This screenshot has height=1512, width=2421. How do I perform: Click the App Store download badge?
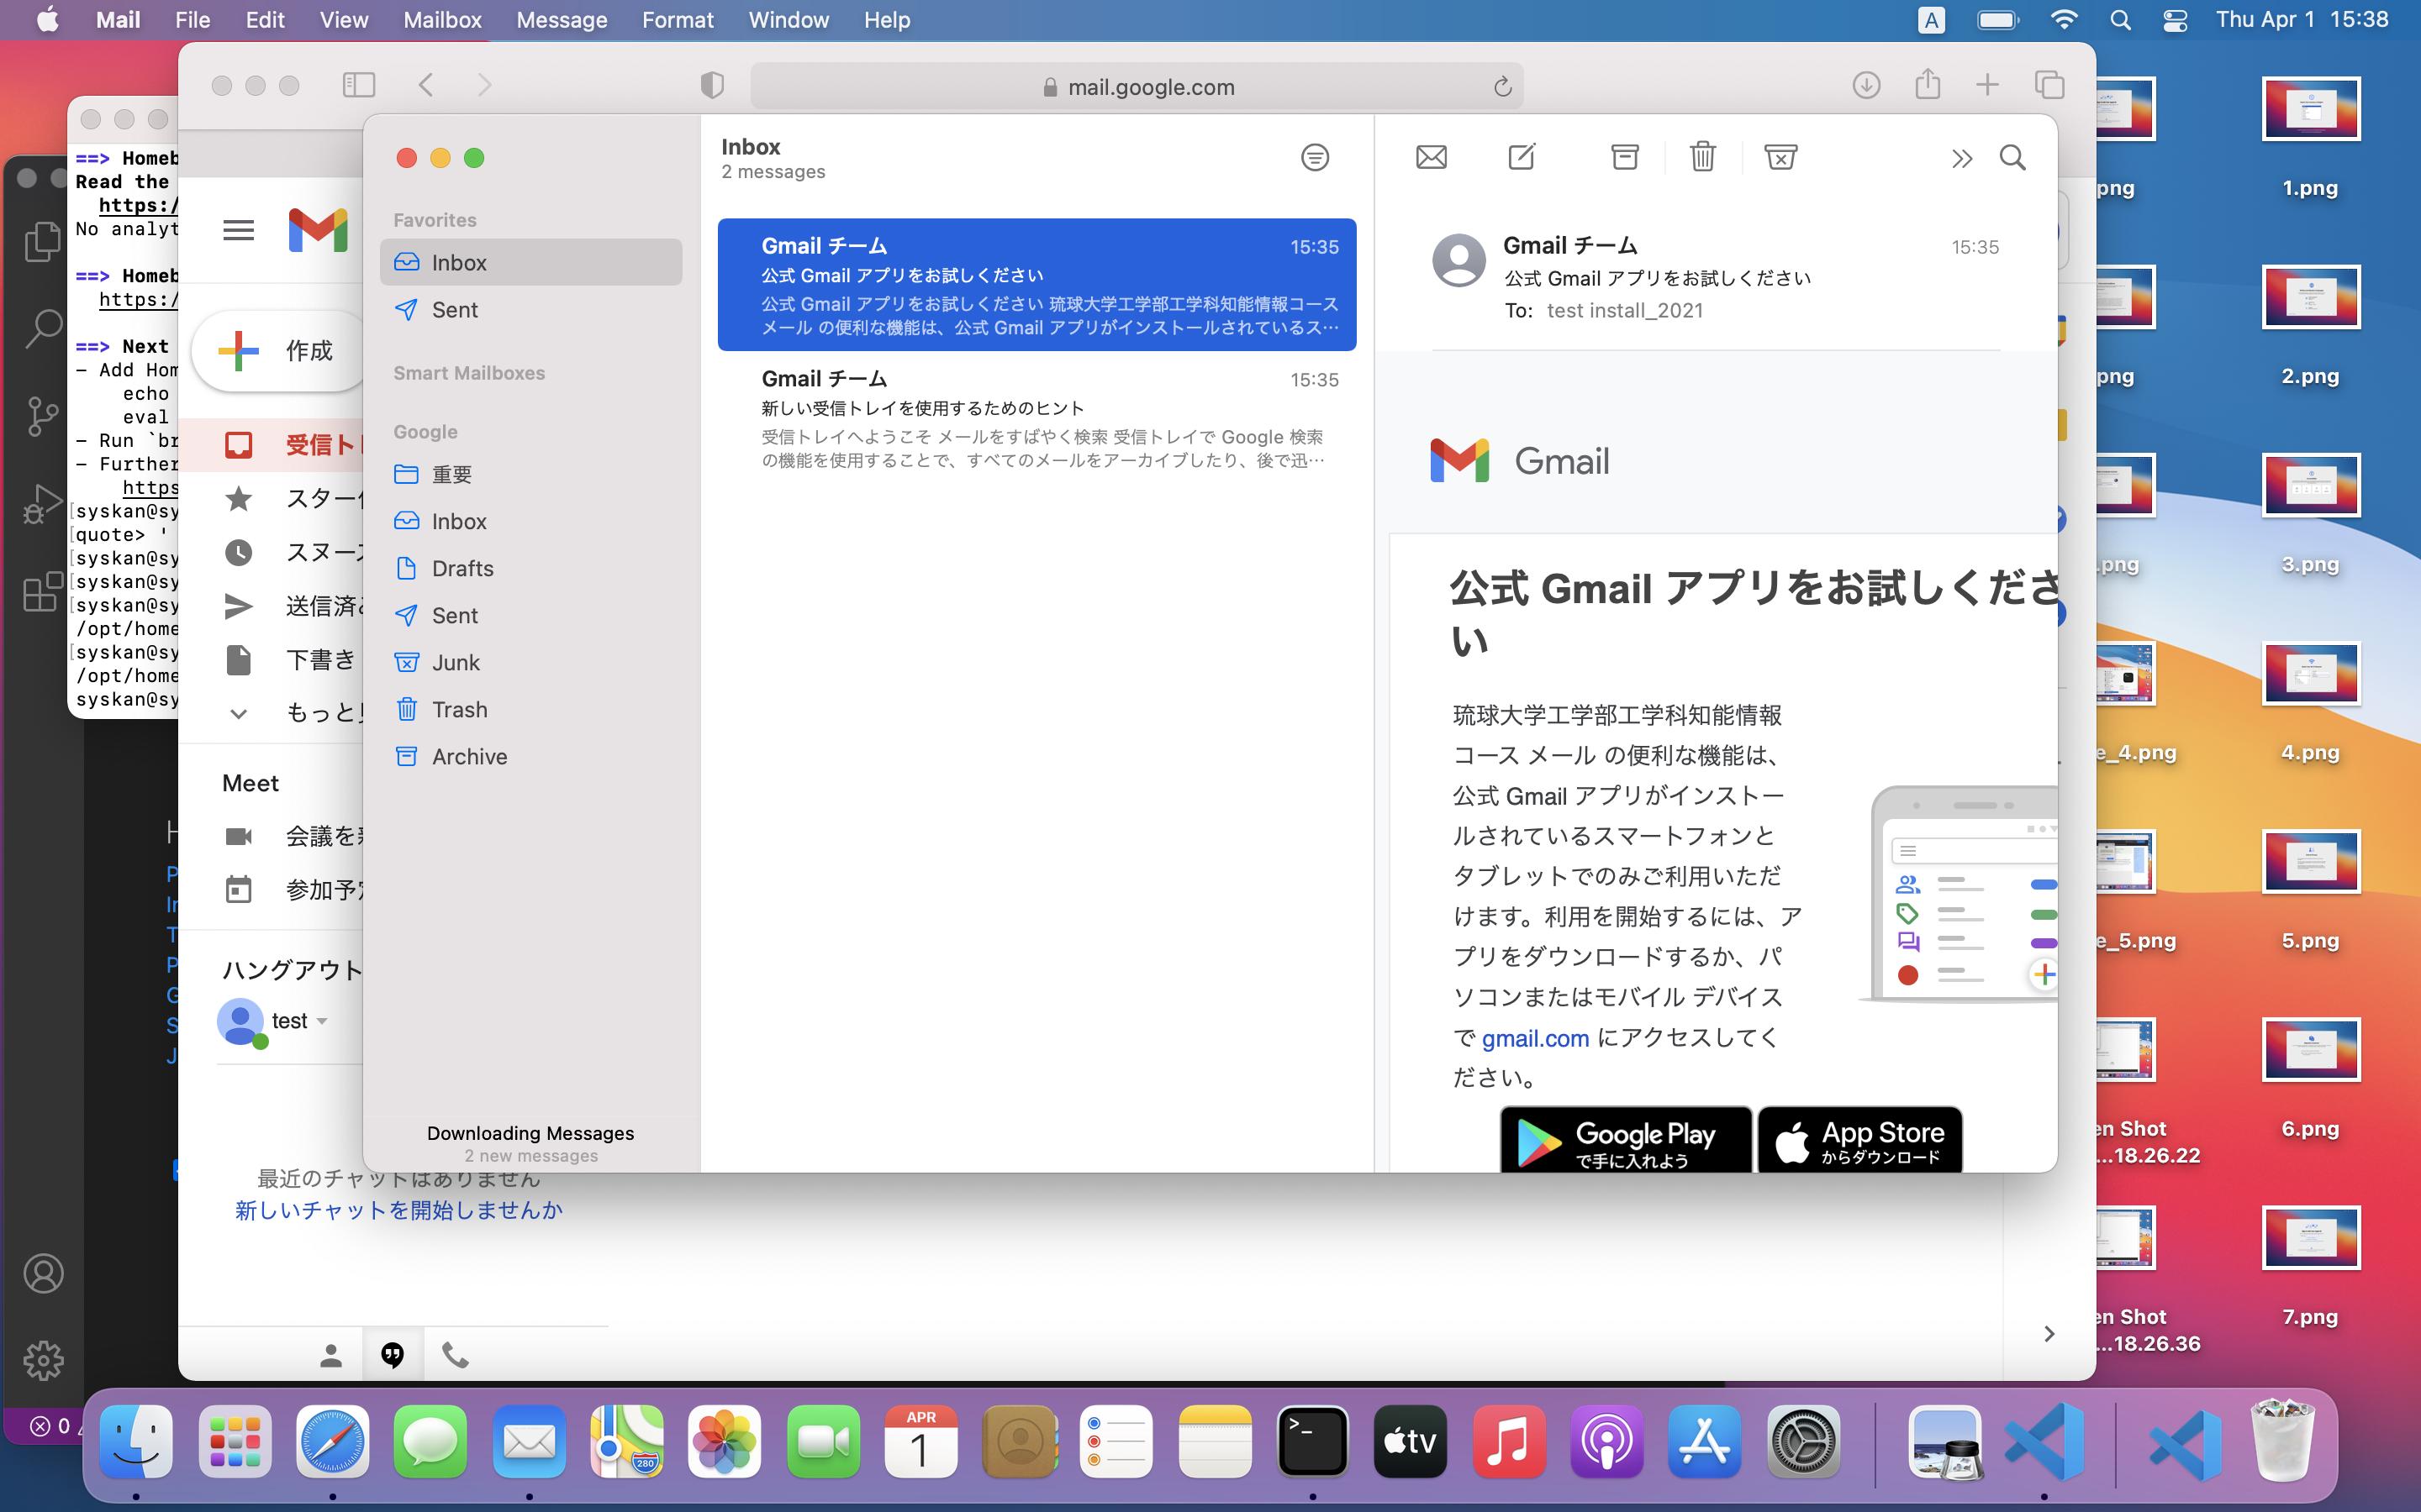(1859, 1139)
